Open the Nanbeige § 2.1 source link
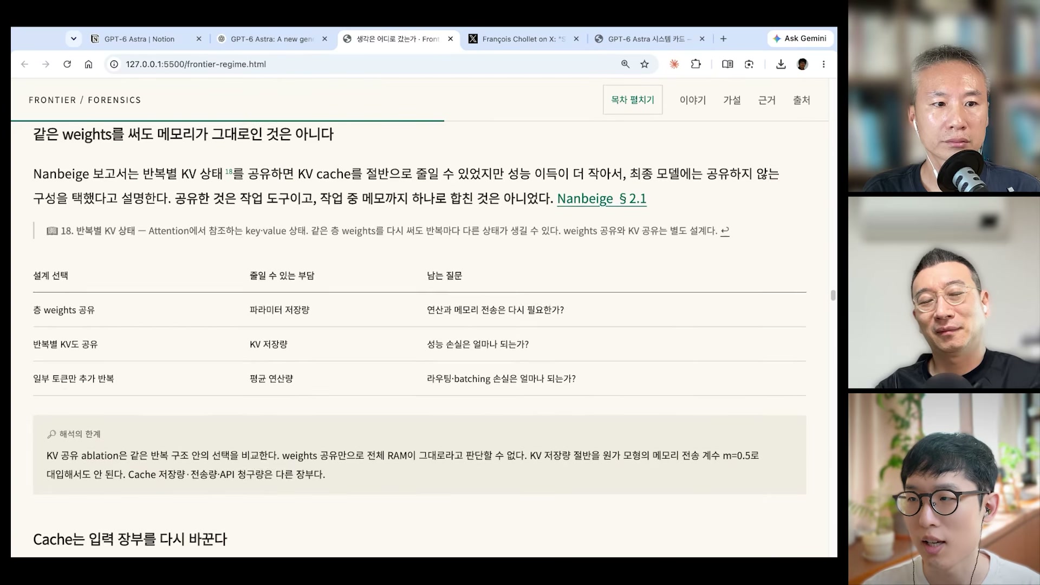The width and height of the screenshot is (1040, 585). tap(602, 199)
